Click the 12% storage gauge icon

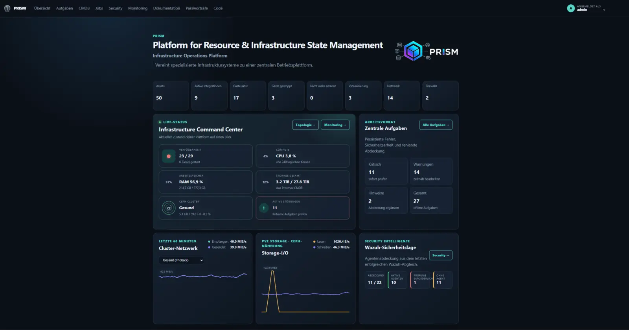265,182
